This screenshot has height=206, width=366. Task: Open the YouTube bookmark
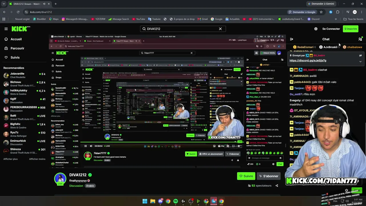pos(138,19)
